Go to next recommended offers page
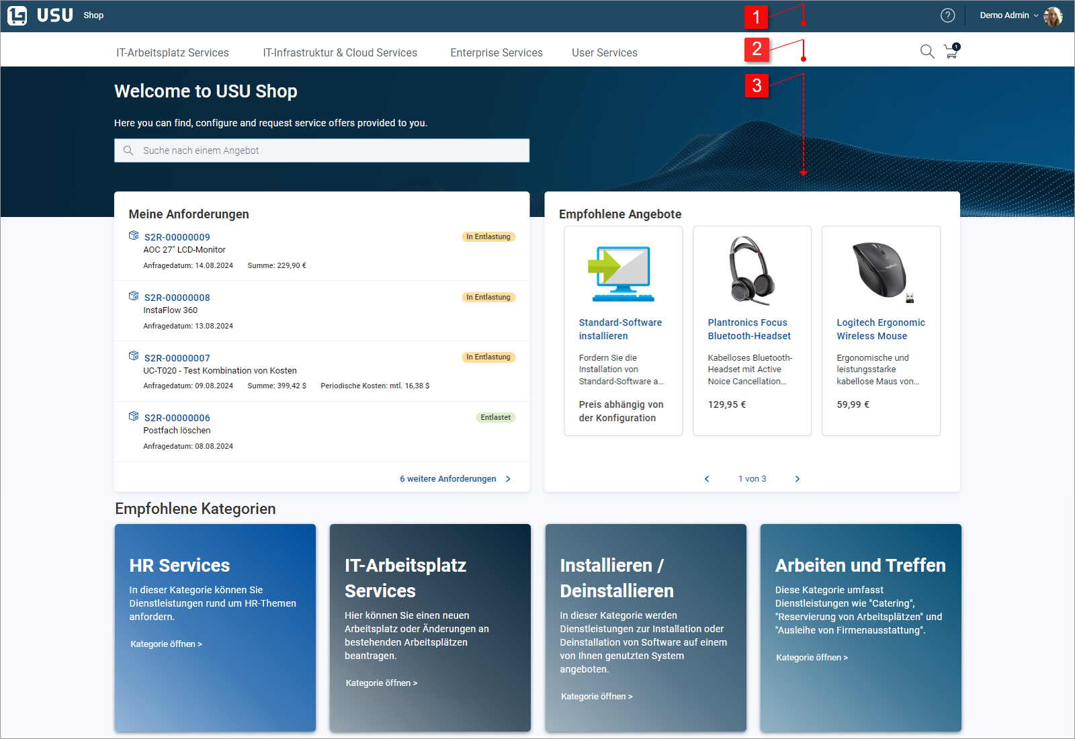This screenshot has height=739, width=1075. click(798, 479)
